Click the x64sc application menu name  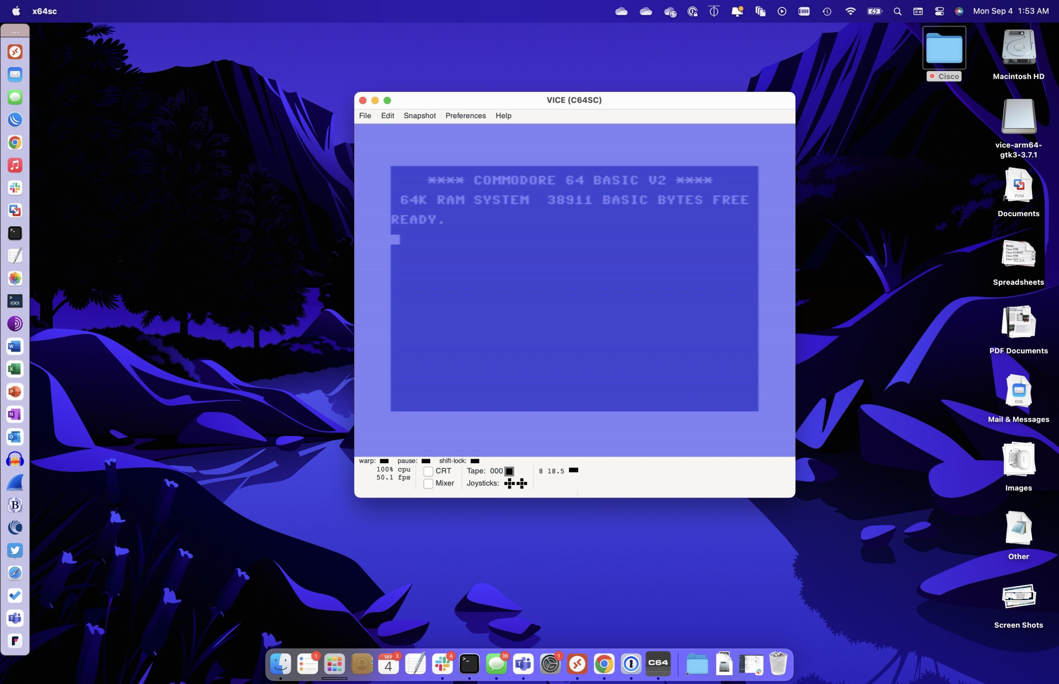pos(44,11)
